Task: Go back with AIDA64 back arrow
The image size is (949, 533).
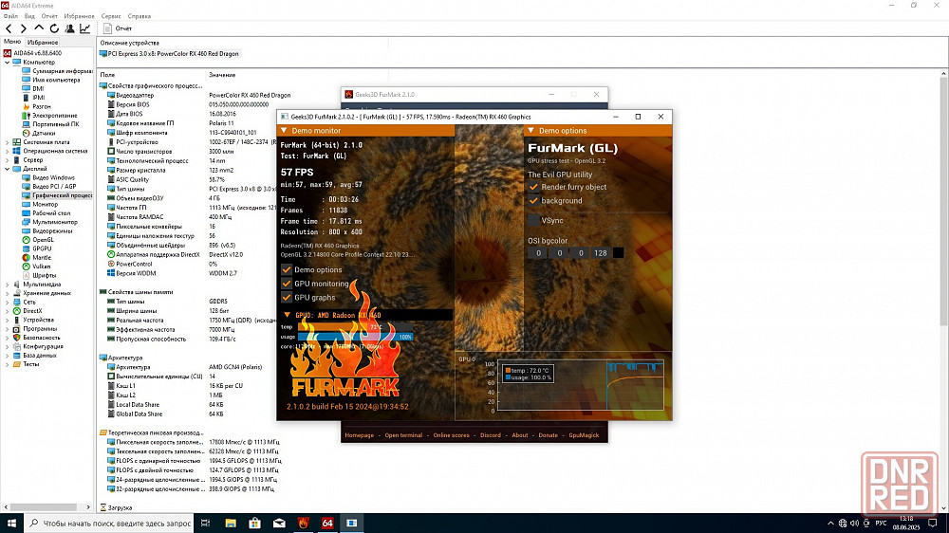Action: pos(9,28)
